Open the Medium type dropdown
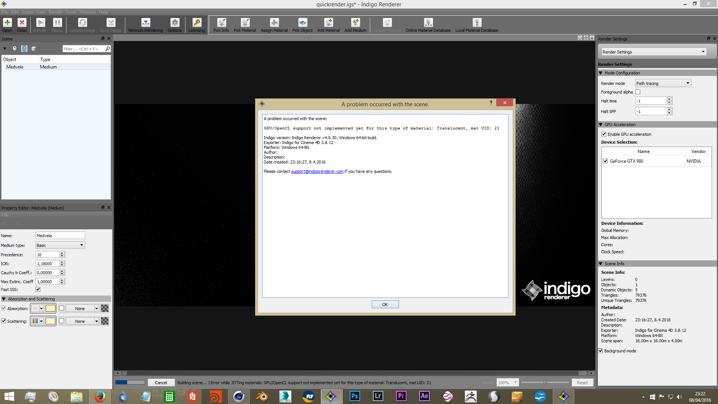The image size is (718, 404). pos(60,245)
